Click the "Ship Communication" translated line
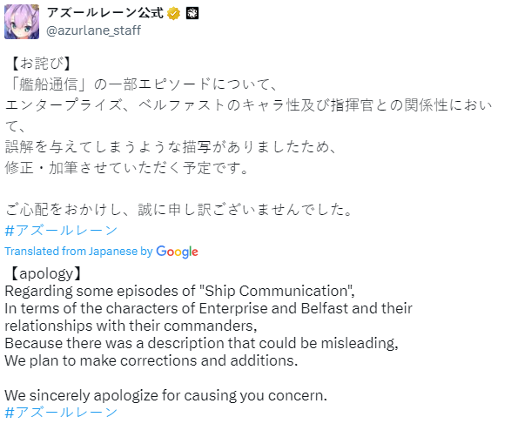This screenshot has height=437, width=511. tap(179, 291)
